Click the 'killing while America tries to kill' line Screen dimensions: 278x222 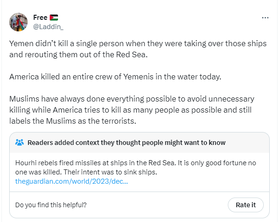130,110
